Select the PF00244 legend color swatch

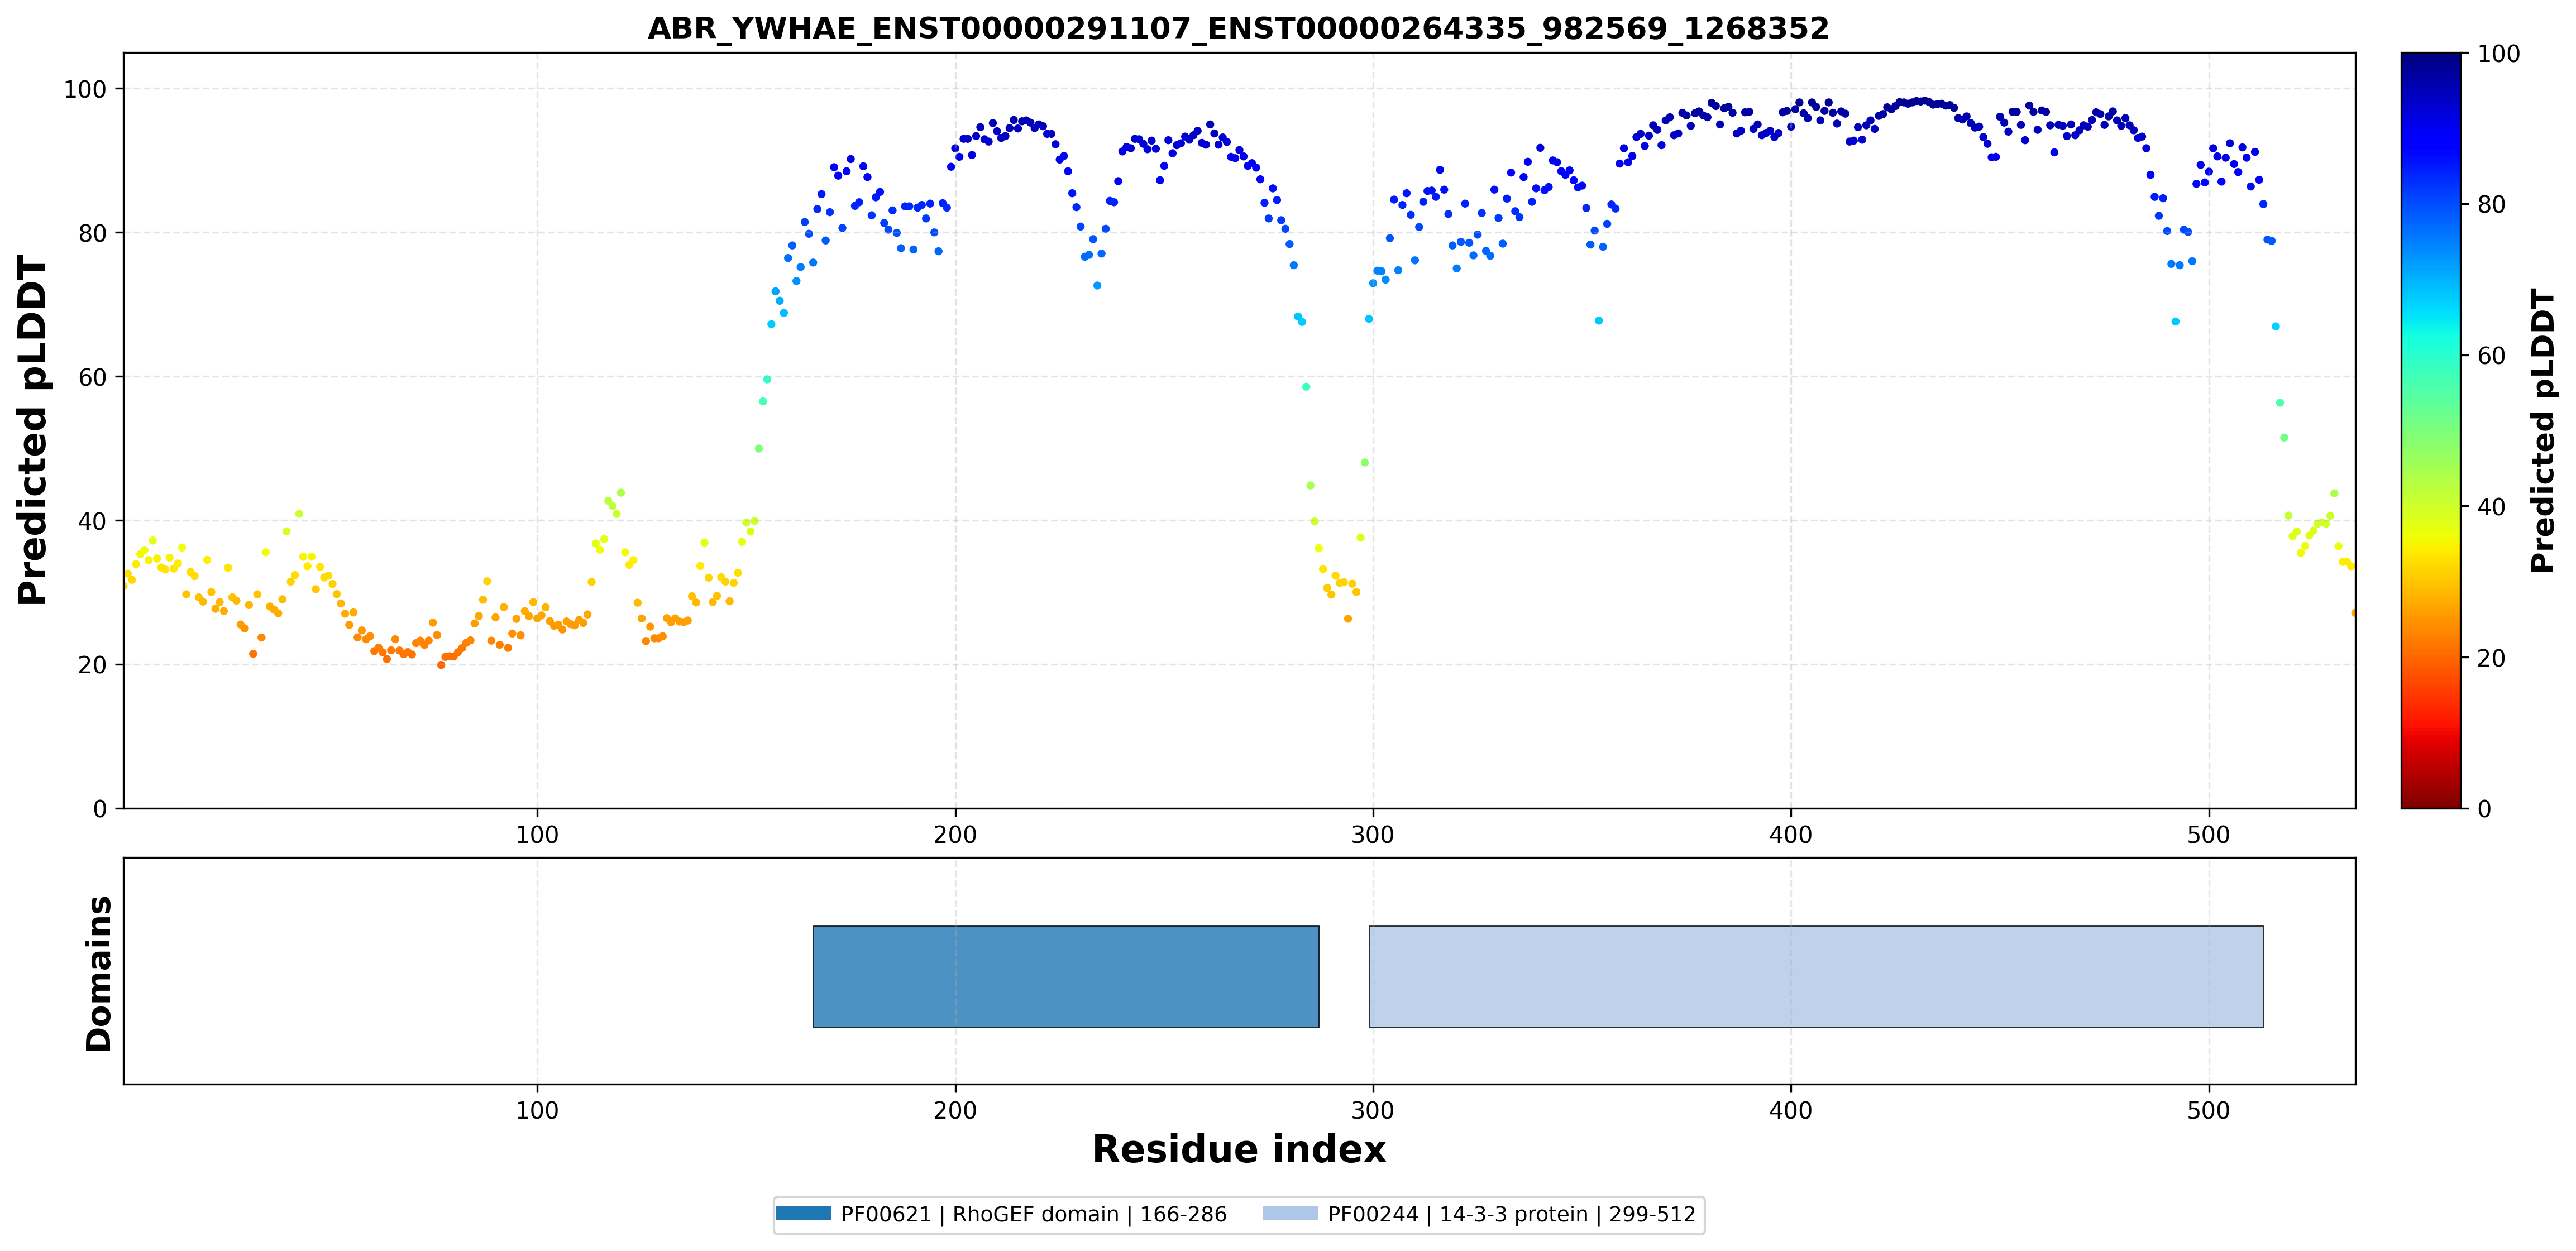(1290, 1214)
